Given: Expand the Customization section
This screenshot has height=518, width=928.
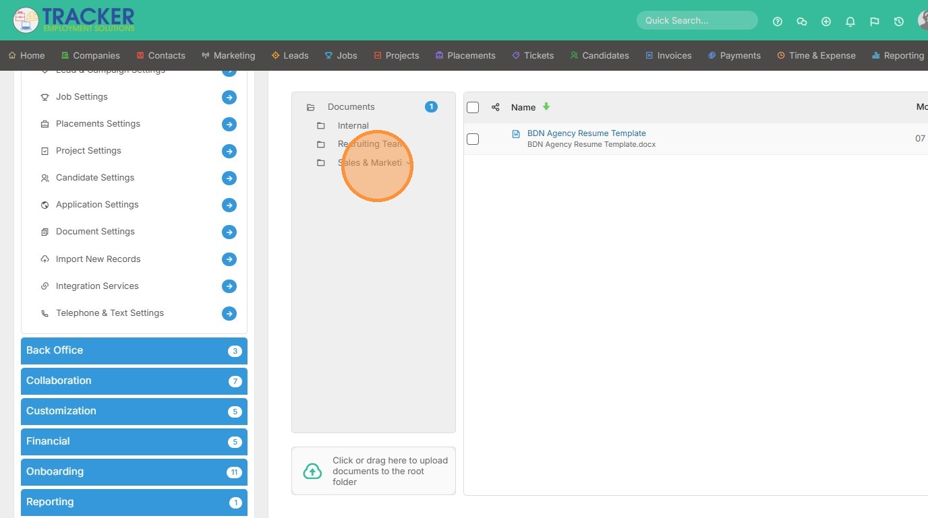Looking at the screenshot, I should [134, 412].
